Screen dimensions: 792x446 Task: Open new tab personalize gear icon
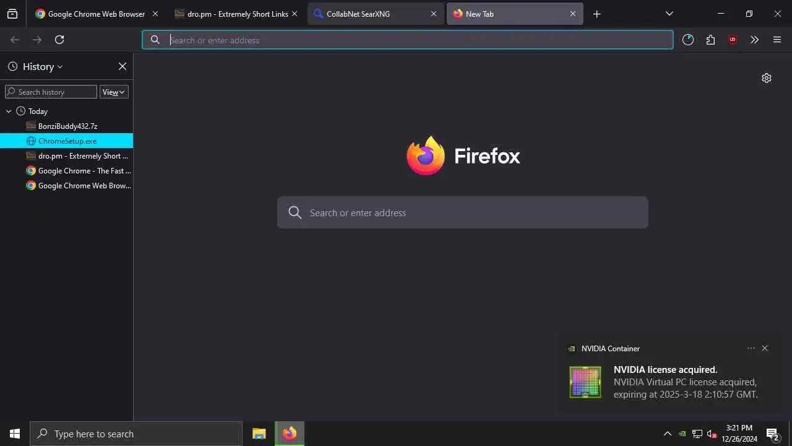point(767,78)
